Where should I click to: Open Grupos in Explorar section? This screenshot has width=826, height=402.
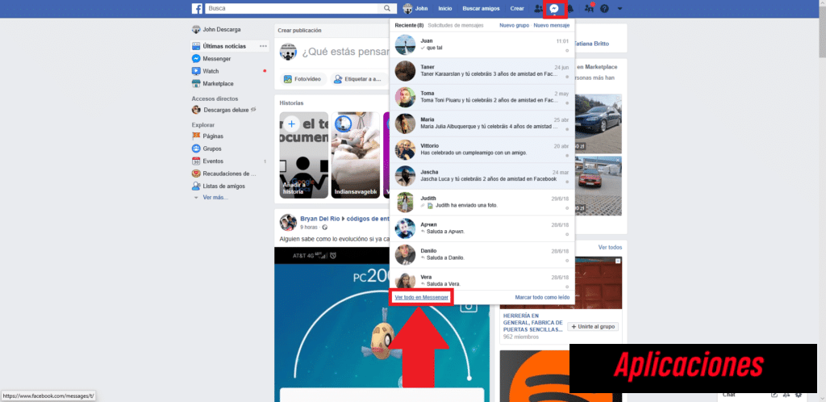(x=207, y=149)
